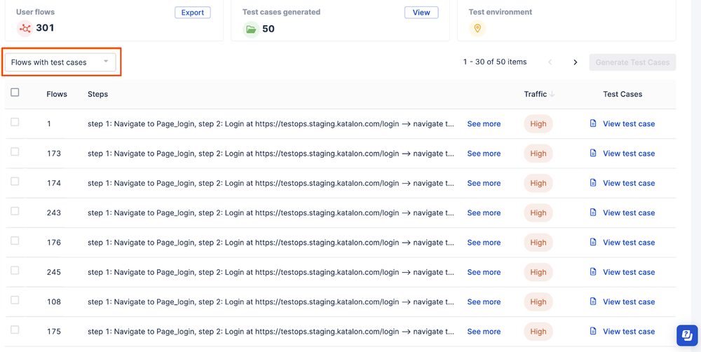Click the Flows column header
The image size is (701, 352).
pyautogui.click(x=57, y=94)
